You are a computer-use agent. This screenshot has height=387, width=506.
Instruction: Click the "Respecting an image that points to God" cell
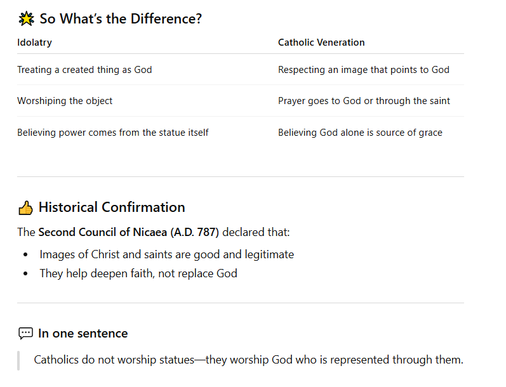[x=363, y=70]
